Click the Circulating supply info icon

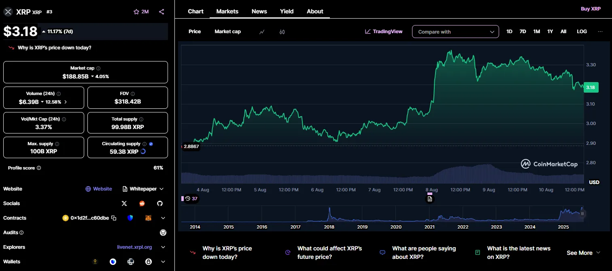click(144, 144)
